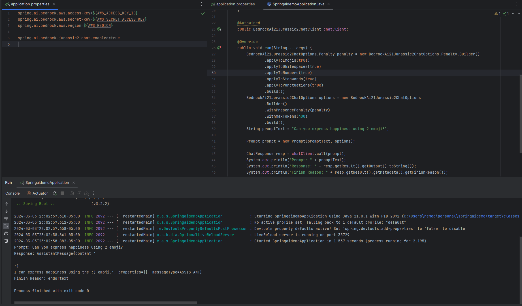522x306 pixels.
Task: Clear all console output with trash icon
Action: point(6,241)
